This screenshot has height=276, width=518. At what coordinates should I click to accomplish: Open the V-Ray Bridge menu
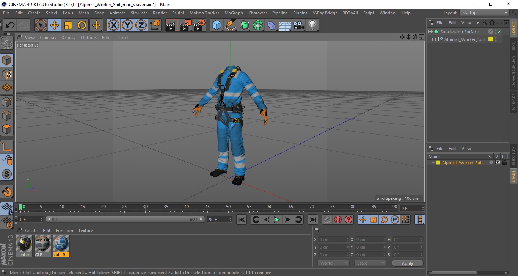pyautogui.click(x=325, y=13)
